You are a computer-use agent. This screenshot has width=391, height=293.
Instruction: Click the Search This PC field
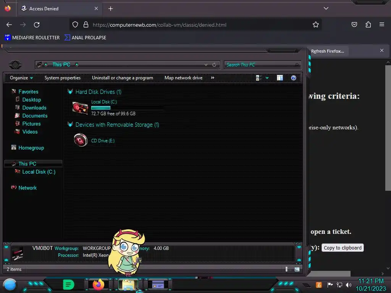[x=262, y=65]
